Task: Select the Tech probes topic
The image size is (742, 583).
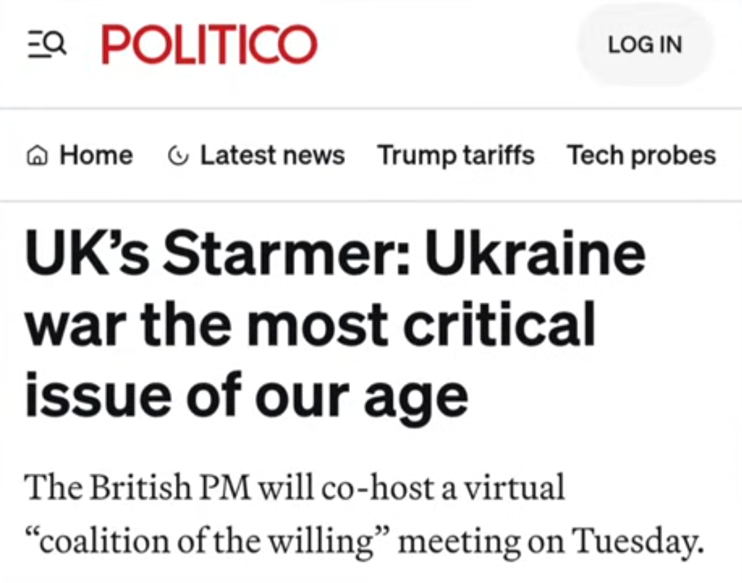Action: point(641,155)
